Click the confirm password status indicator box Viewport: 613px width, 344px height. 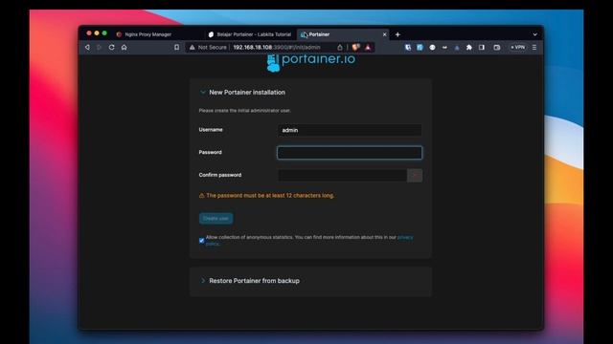pyautogui.click(x=415, y=175)
